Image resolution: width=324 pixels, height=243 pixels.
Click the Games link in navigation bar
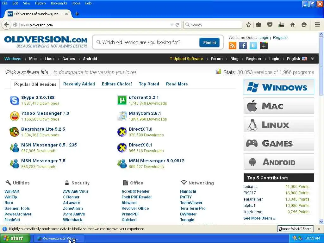click(69, 59)
